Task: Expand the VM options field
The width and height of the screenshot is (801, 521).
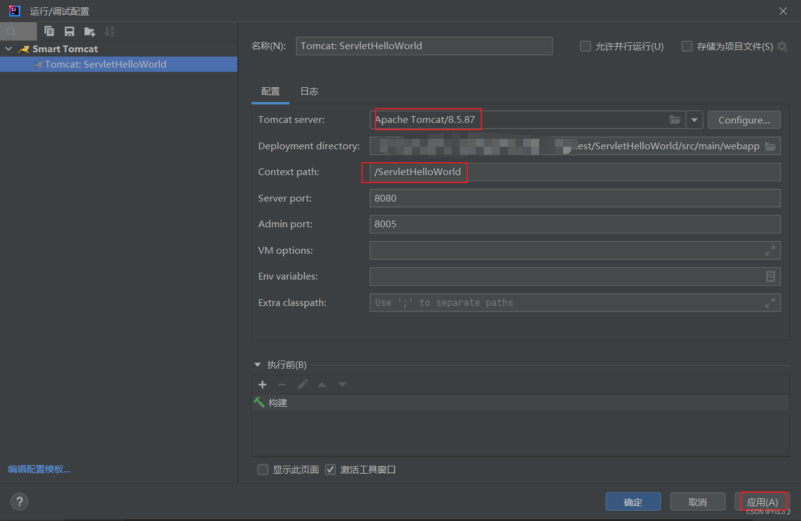Action: [x=770, y=251]
